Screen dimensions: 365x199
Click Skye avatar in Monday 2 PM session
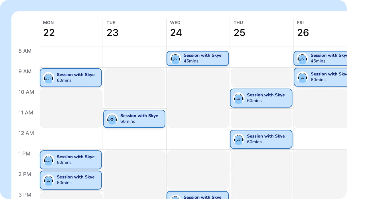(48, 180)
